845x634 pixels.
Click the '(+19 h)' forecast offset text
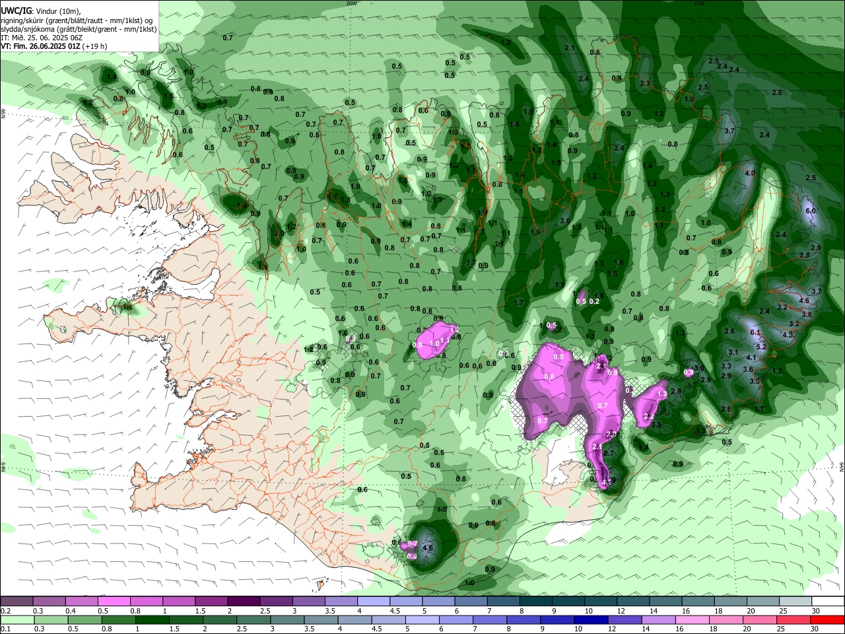tap(94, 46)
